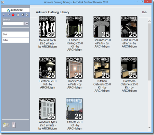Open the Home icon in the toolbar
Screen dimensions: 154x135
(23, 15)
